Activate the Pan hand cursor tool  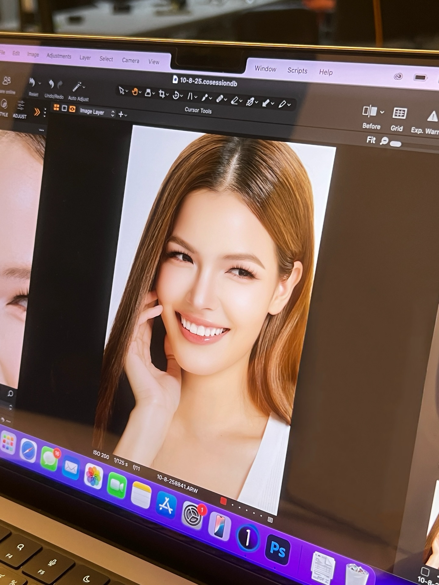[134, 92]
